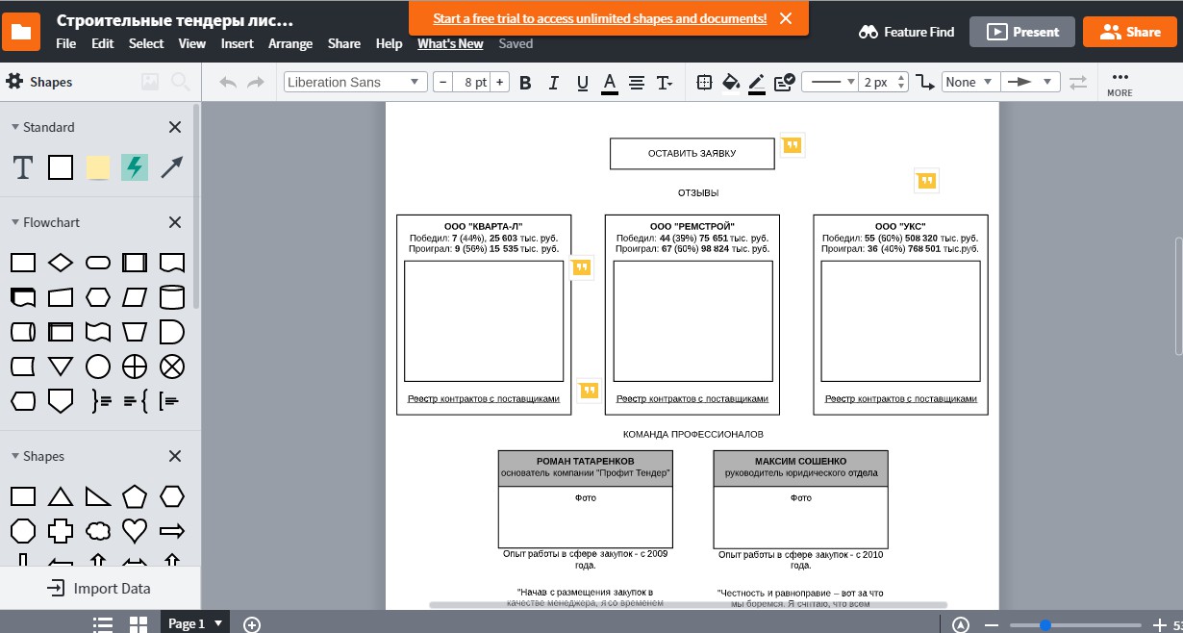The image size is (1183, 633).
Task: Open the Share menu in menu bar
Action: click(x=344, y=43)
